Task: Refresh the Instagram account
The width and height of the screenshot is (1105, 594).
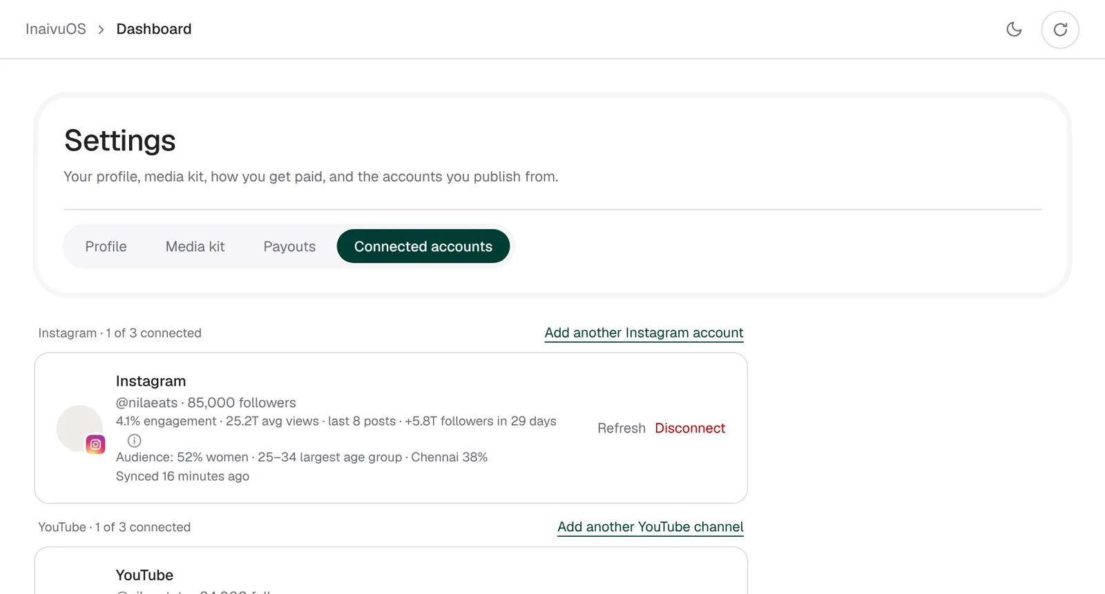Action: [x=622, y=428]
